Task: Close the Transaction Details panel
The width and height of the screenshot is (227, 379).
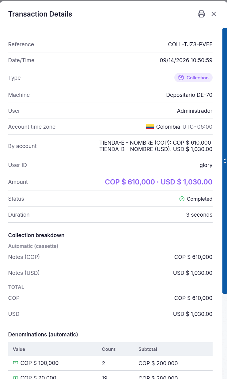Action: [x=214, y=14]
